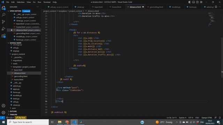Open errors and warnings count in status bar
223x125 pixels.
coord(10,118)
